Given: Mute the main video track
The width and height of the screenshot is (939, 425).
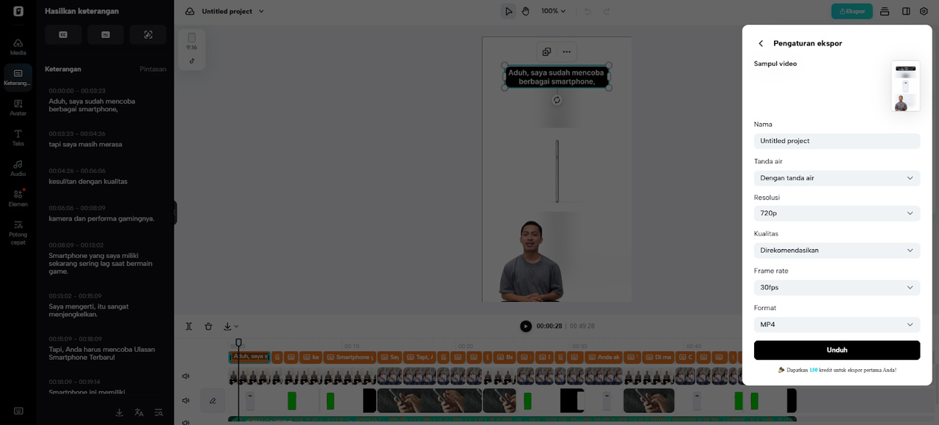Looking at the screenshot, I should pos(186,376).
